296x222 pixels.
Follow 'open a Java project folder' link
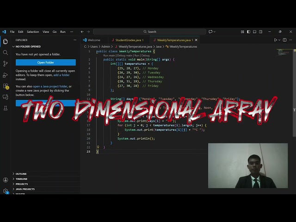(50, 86)
